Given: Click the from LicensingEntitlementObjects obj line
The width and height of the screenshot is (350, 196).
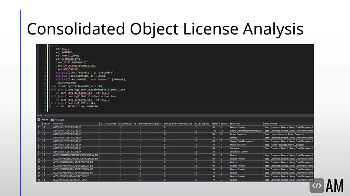Looking at the screenshot, I should coord(76,86).
